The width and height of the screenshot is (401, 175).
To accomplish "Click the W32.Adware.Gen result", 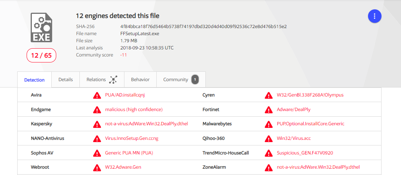I will tap(123, 167).
